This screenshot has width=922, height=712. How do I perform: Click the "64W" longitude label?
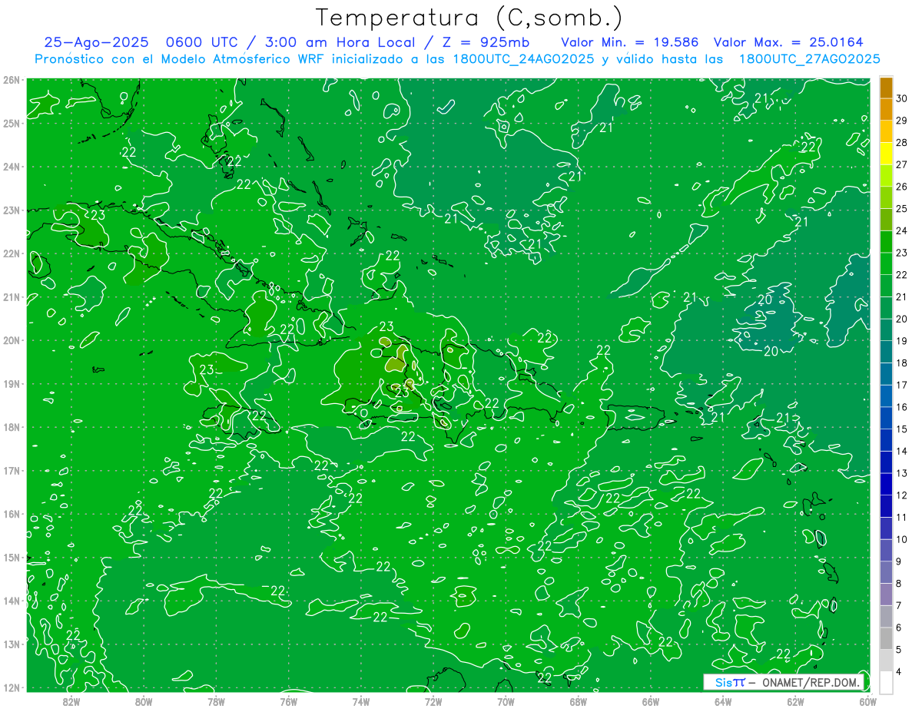723,701
